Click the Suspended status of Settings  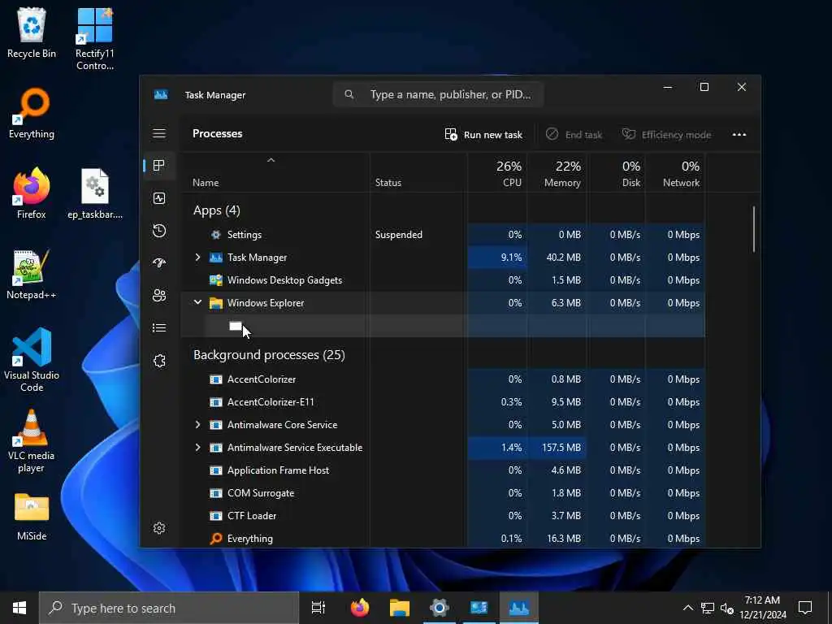[398, 235]
